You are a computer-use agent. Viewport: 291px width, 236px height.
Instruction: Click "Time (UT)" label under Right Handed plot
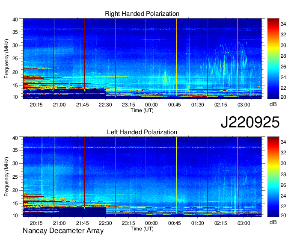(142, 110)
